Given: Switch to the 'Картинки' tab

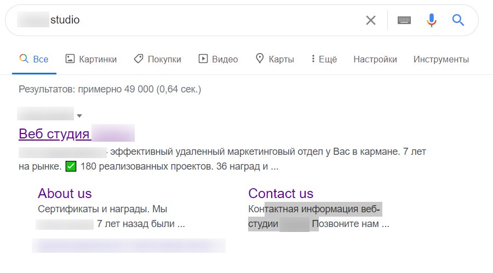Looking at the screenshot, I should [x=91, y=59].
